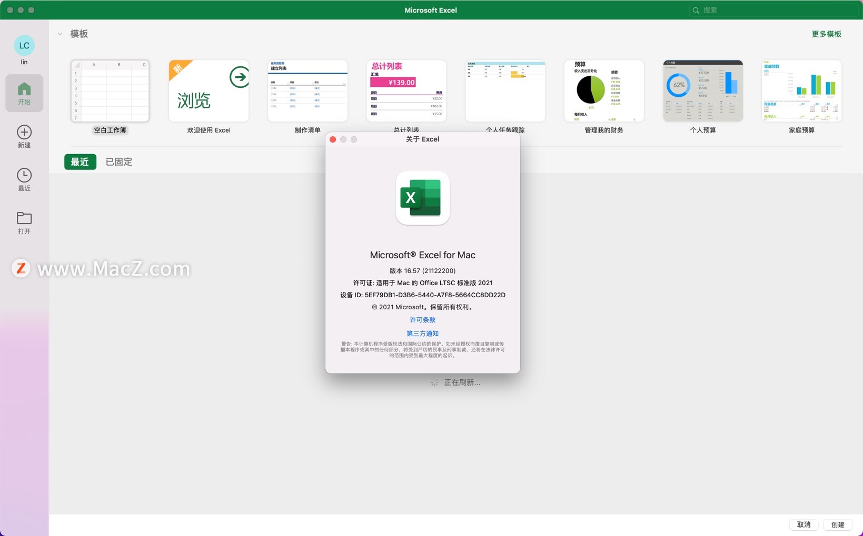Image resolution: width=863 pixels, height=536 pixels.
Task: Click the 打开 folder icon
Action: pyautogui.click(x=24, y=218)
